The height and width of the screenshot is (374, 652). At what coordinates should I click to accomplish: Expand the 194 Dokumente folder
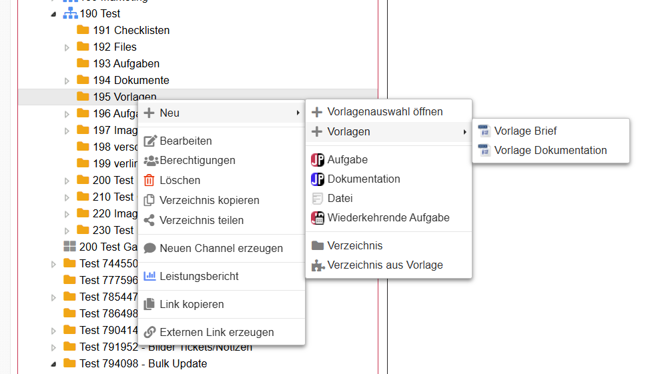point(67,81)
